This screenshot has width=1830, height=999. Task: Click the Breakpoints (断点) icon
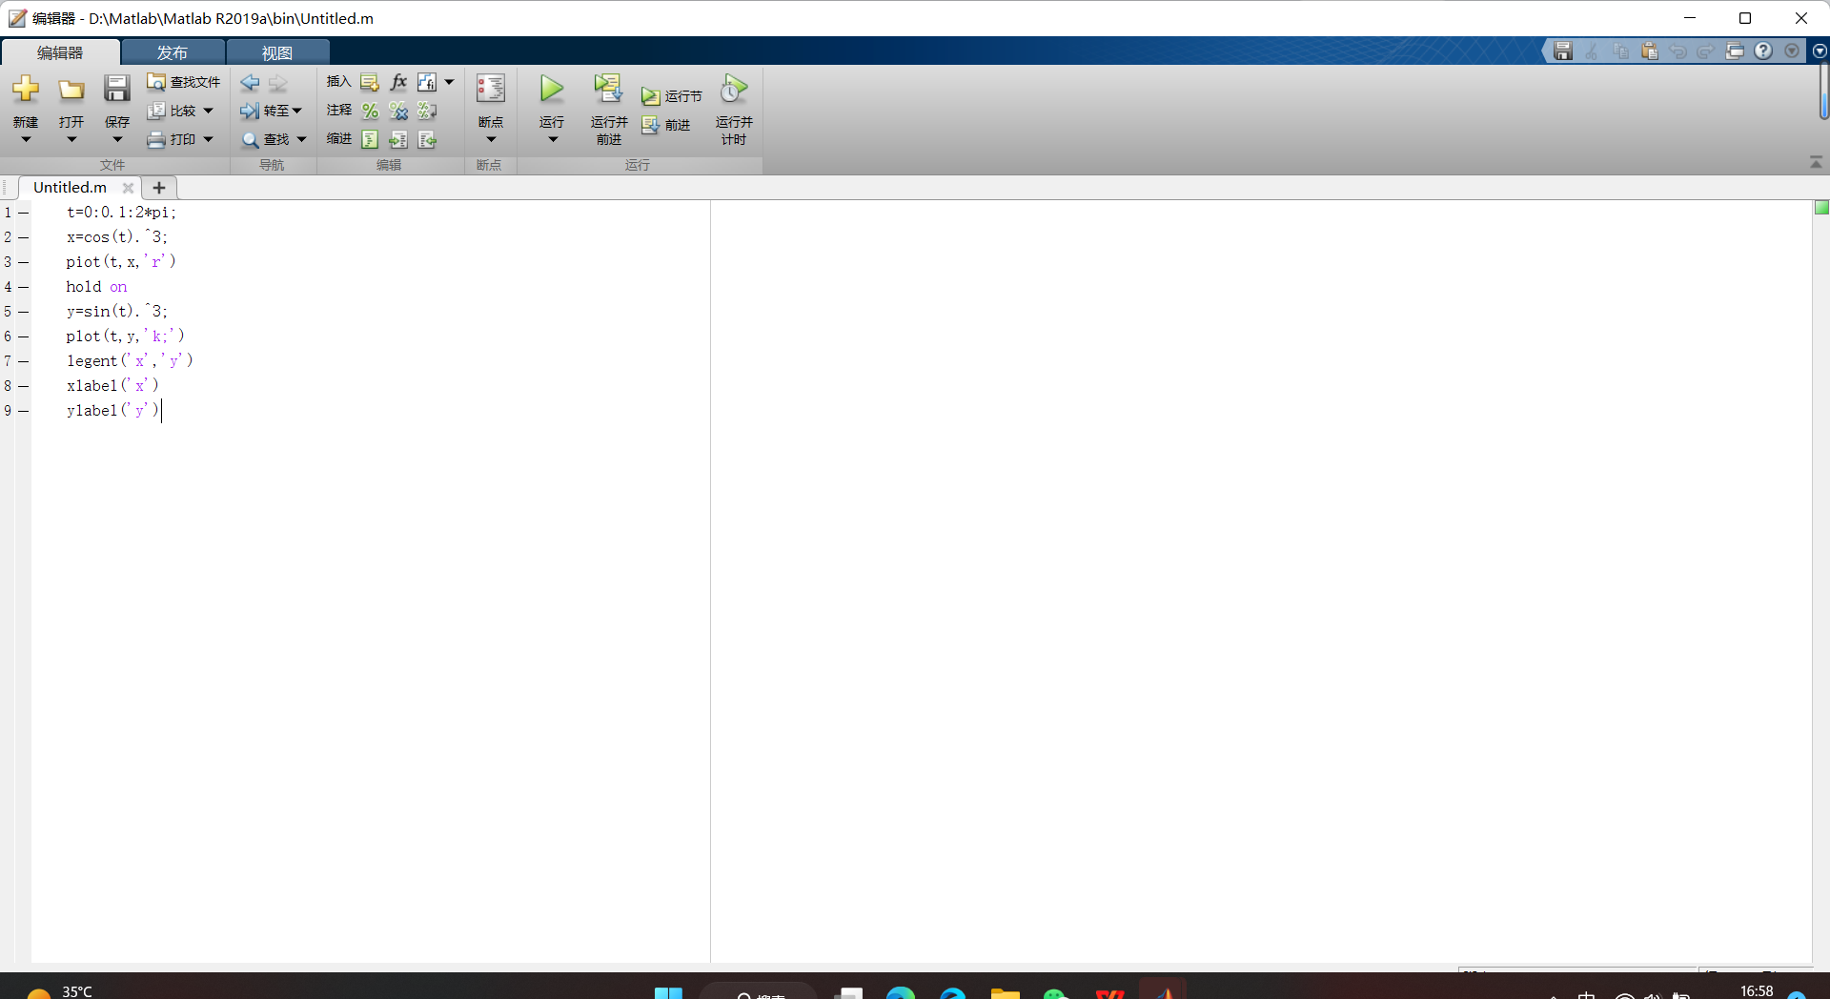point(491,89)
